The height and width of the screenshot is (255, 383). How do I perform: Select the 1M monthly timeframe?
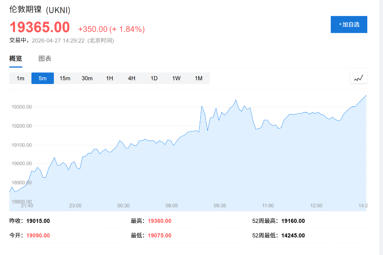pyautogui.click(x=198, y=78)
